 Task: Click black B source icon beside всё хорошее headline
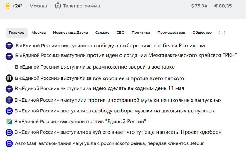tap(9, 78)
